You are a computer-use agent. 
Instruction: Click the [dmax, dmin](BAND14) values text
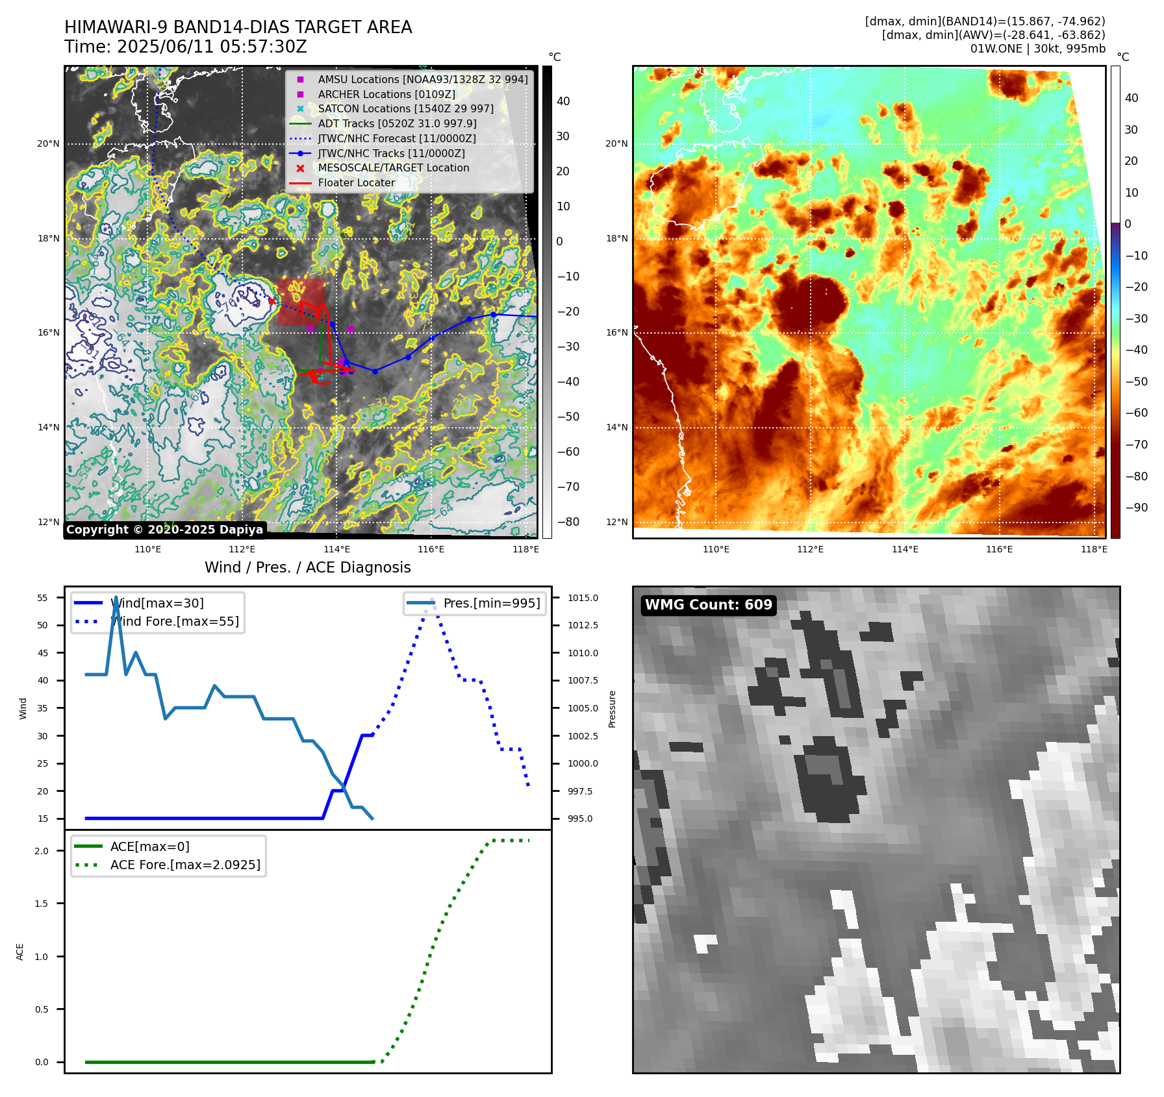(985, 21)
